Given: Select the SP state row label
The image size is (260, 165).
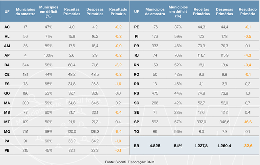Looking at the screenshot, I should [137, 122].
